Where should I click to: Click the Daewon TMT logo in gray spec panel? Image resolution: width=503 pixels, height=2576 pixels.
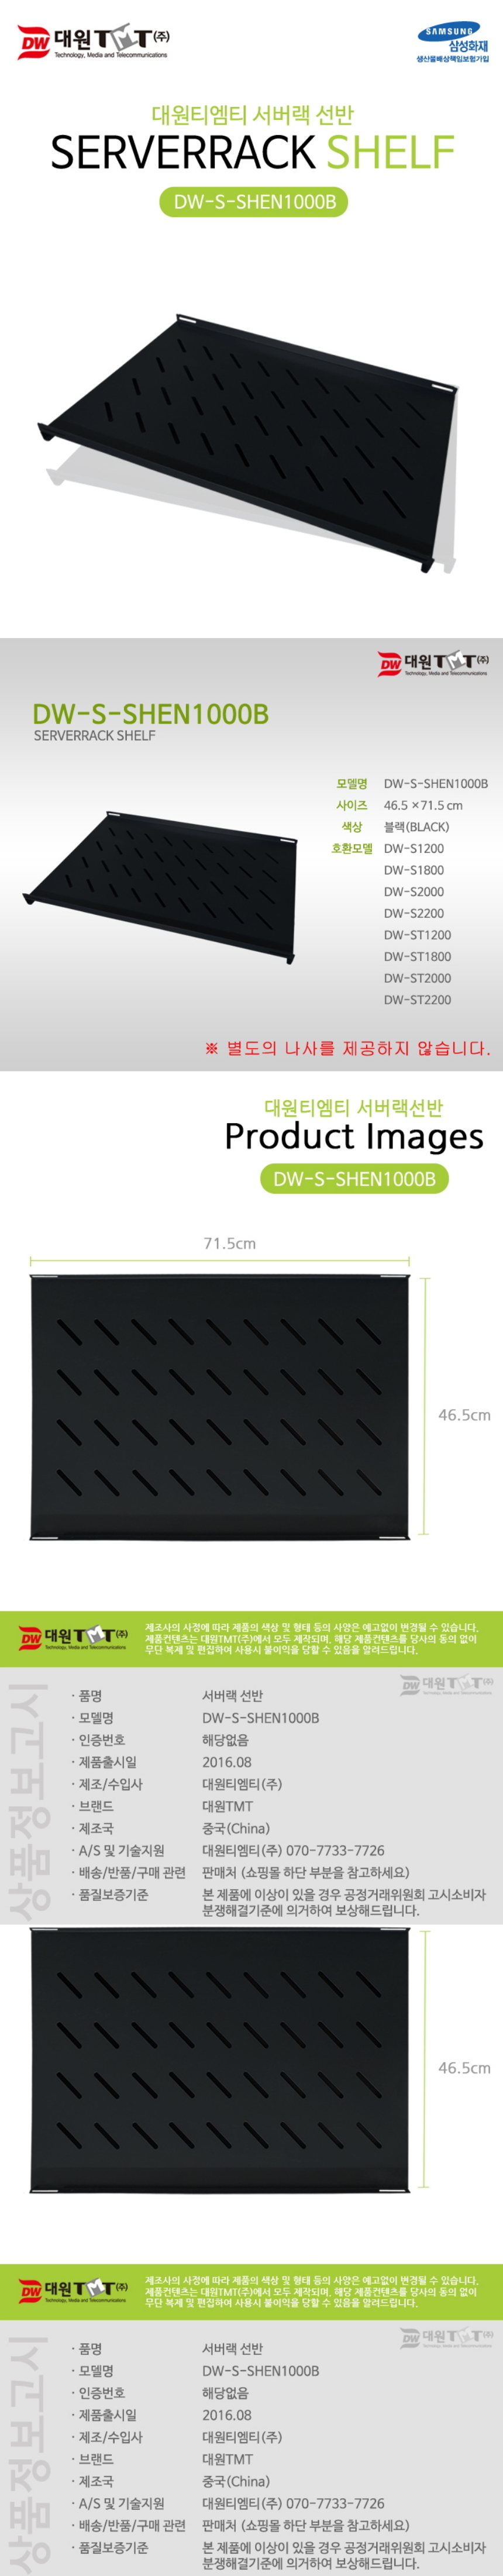pos(433,664)
